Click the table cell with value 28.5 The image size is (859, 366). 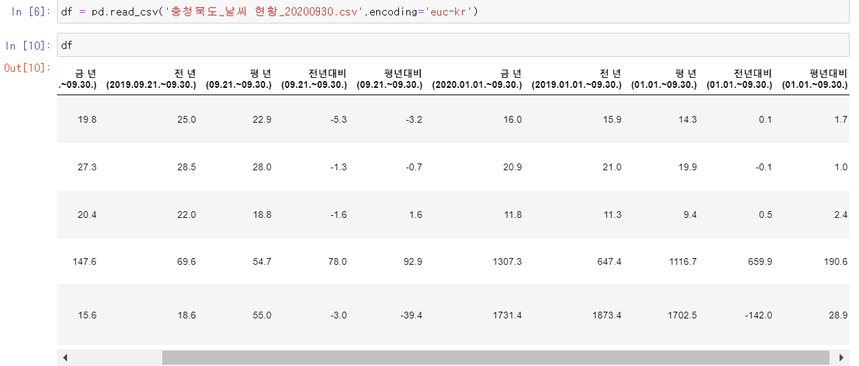pyautogui.click(x=186, y=167)
